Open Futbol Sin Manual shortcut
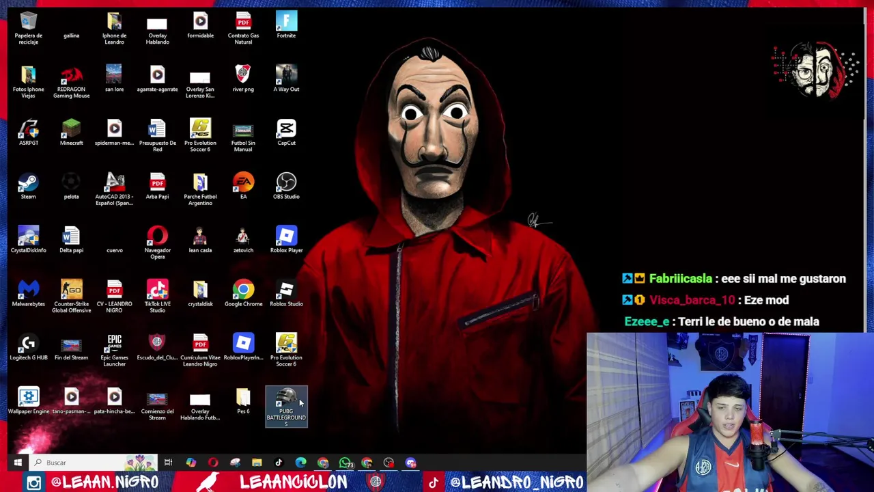This screenshot has height=492, width=874. tap(243, 136)
